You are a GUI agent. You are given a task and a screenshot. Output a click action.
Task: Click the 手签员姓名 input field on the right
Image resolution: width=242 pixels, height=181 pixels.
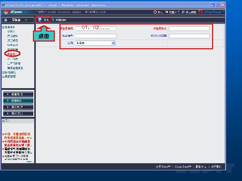pos(189,28)
